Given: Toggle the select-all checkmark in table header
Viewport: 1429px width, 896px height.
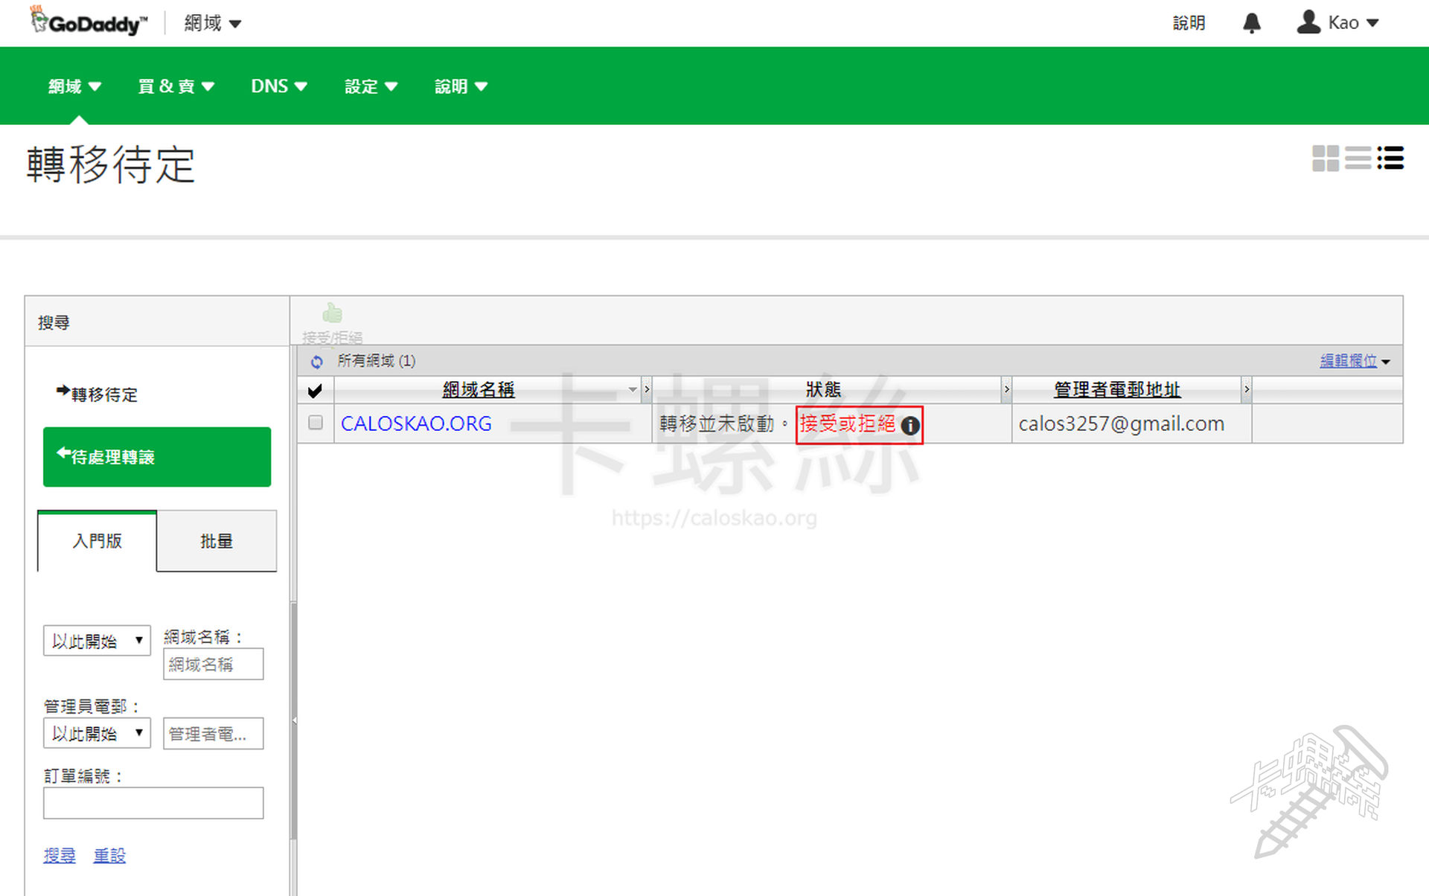Looking at the screenshot, I should [x=315, y=390].
